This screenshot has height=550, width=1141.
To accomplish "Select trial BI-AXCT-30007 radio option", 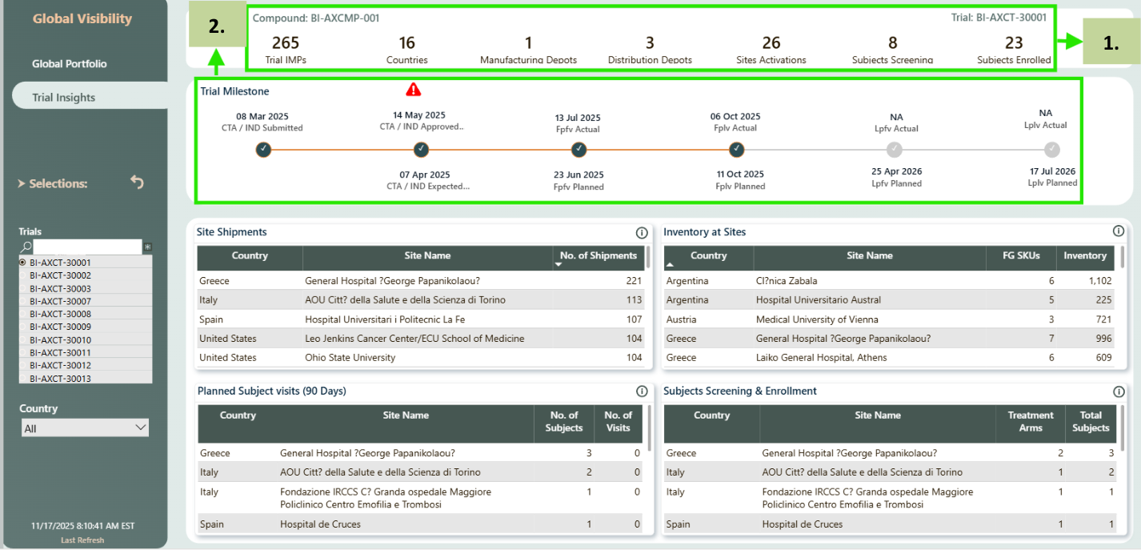I will click(x=24, y=301).
